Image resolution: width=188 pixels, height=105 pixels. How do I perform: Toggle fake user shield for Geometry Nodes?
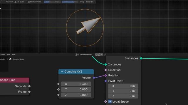96,55
